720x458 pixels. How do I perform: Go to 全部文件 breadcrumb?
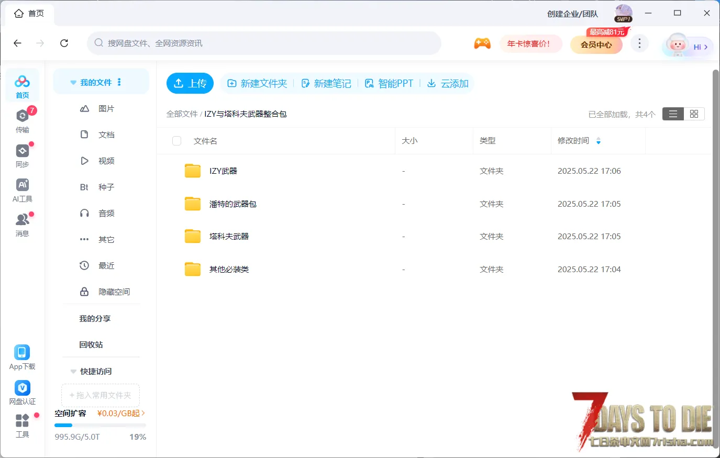(182, 114)
